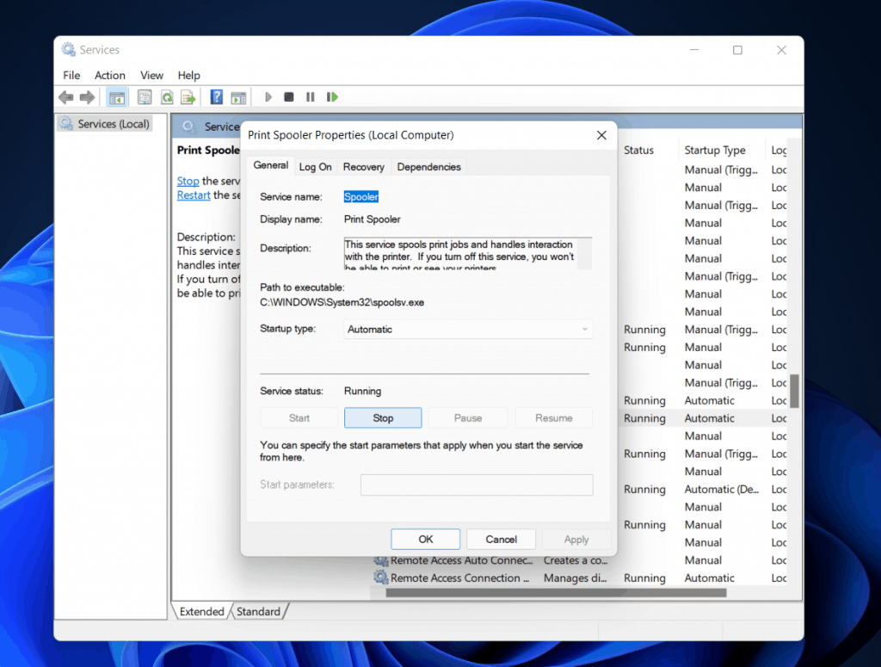Click the Show/Hide Console Tree icon
Viewport: 881px width, 667px height.
pyautogui.click(x=118, y=97)
